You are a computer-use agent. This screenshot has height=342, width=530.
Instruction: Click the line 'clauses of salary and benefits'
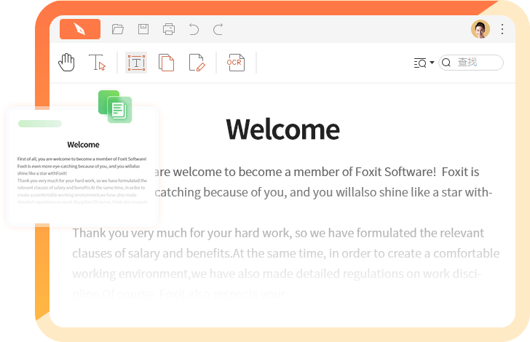286,253
